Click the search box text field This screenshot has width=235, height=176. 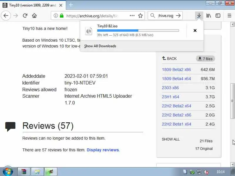click(x=166, y=16)
